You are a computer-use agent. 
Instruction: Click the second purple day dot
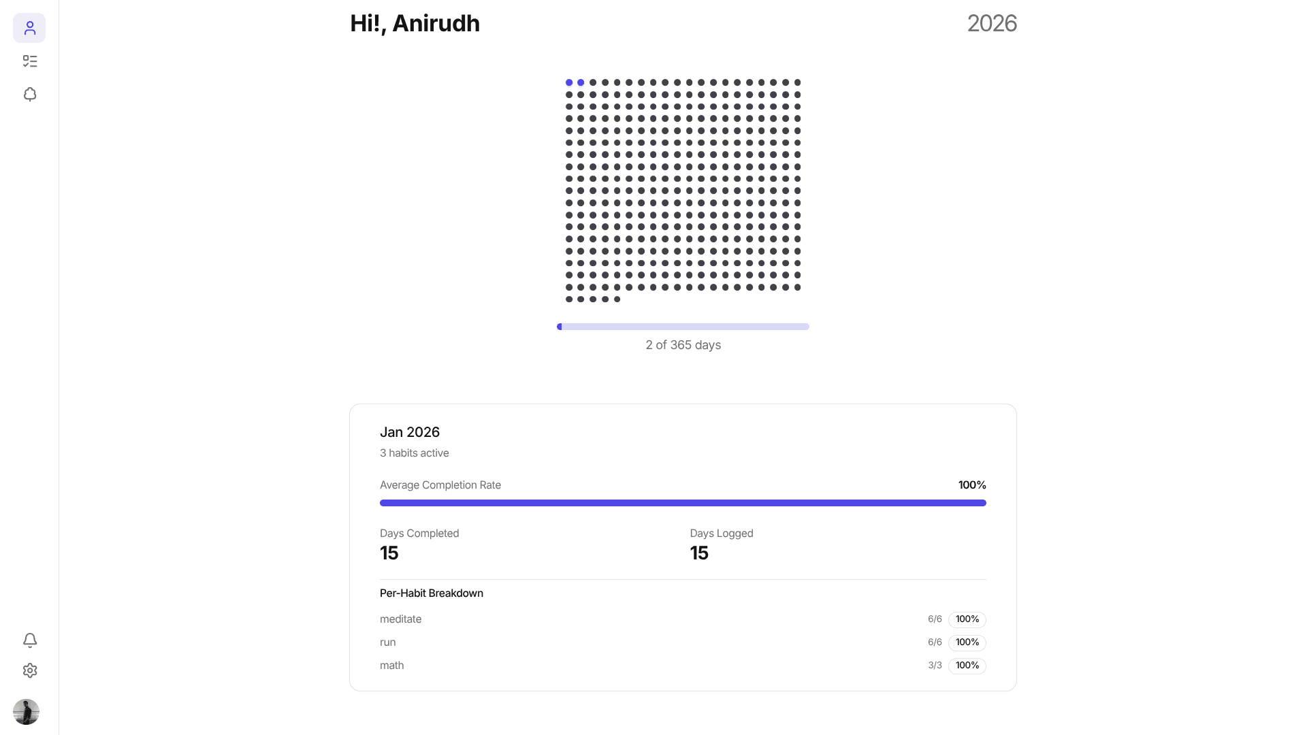point(580,82)
